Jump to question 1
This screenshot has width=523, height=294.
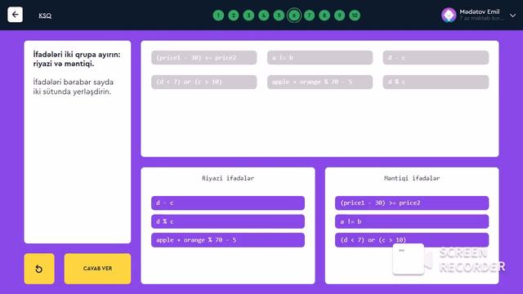tap(218, 16)
